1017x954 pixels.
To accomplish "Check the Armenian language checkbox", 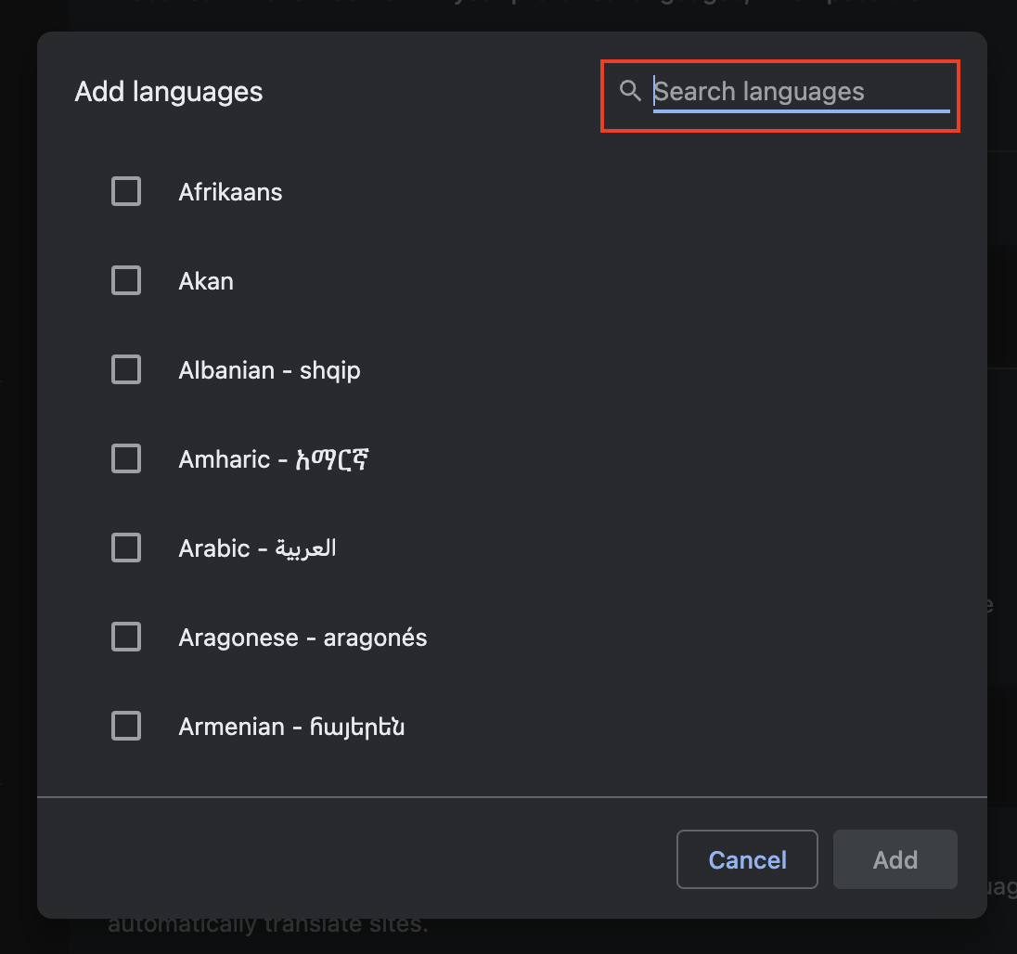I will pos(126,726).
